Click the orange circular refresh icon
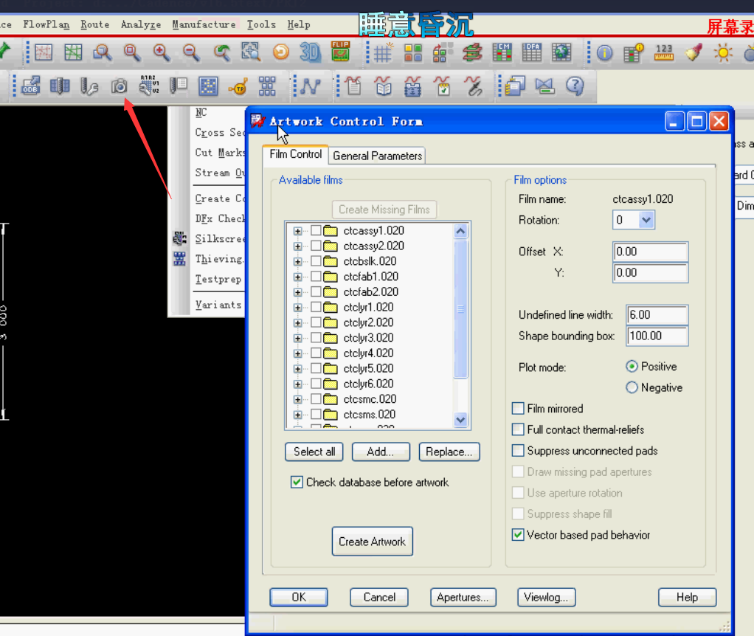 tap(281, 52)
